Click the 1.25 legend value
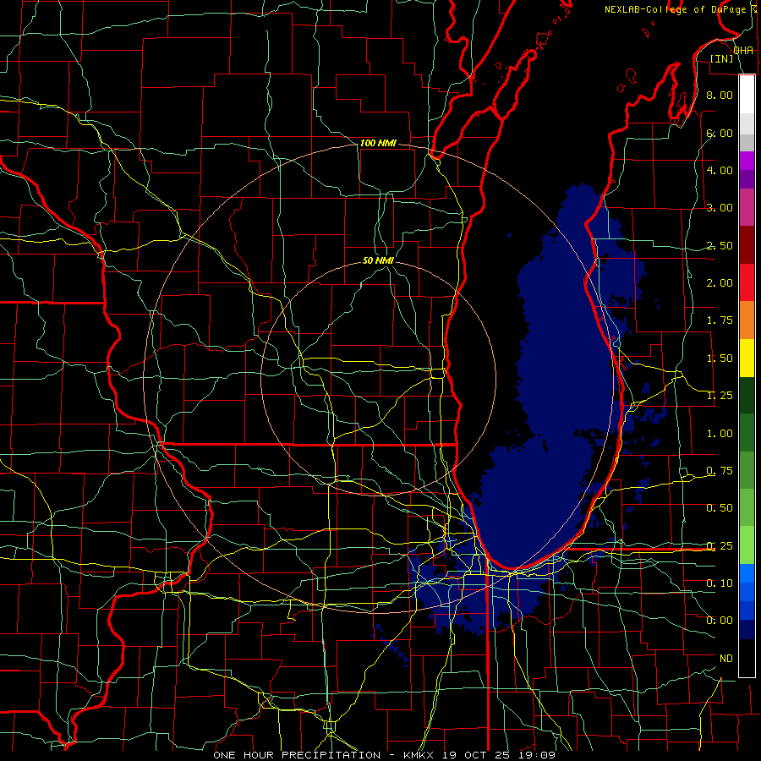The width and height of the screenshot is (761, 761). point(720,396)
